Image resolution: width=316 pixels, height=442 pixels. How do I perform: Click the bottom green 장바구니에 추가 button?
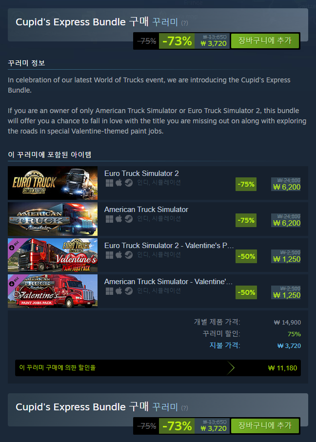click(265, 425)
